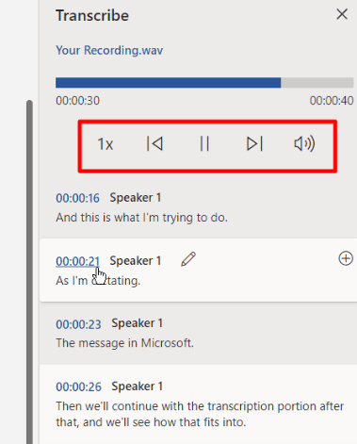The height and width of the screenshot is (444, 357).
Task: Add the 00:00:21 section to document
Action: click(x=346, y=258)
